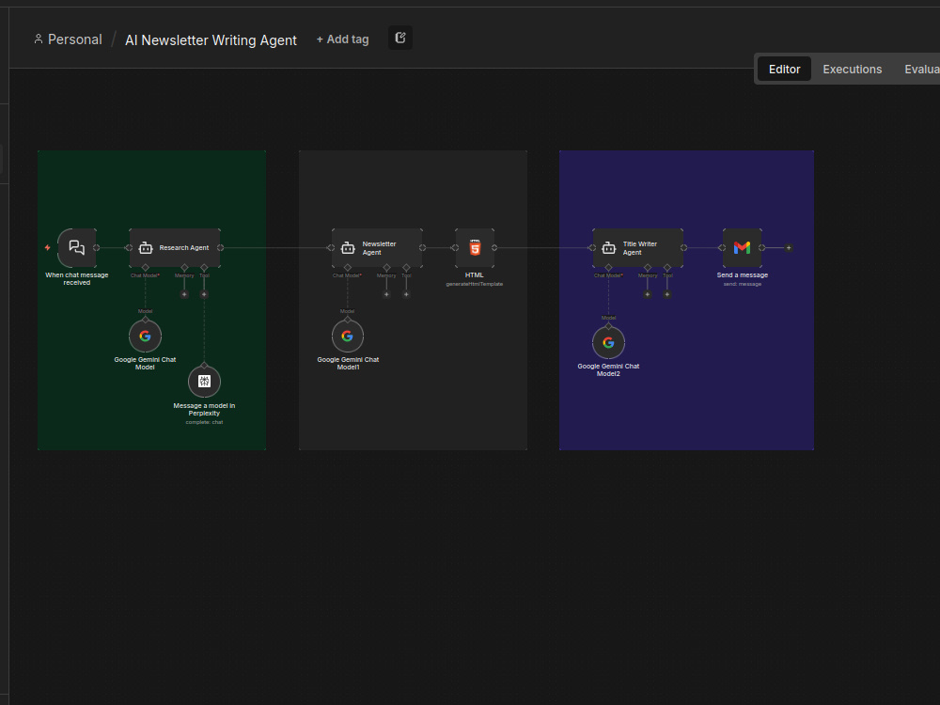This screenshot has height=705, width=940.
Task: Click the HTML node output connector
Action: coord(494,247)
